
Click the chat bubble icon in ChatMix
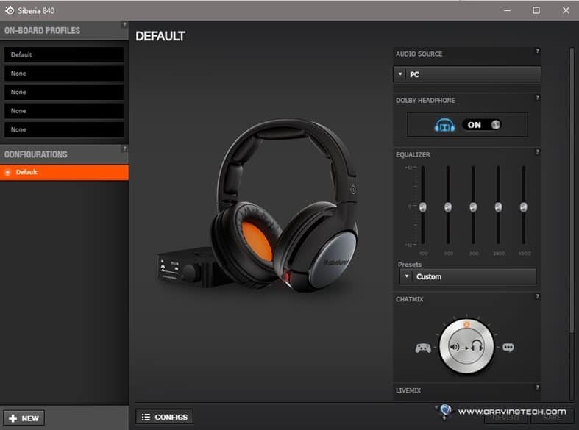[508, 348]
